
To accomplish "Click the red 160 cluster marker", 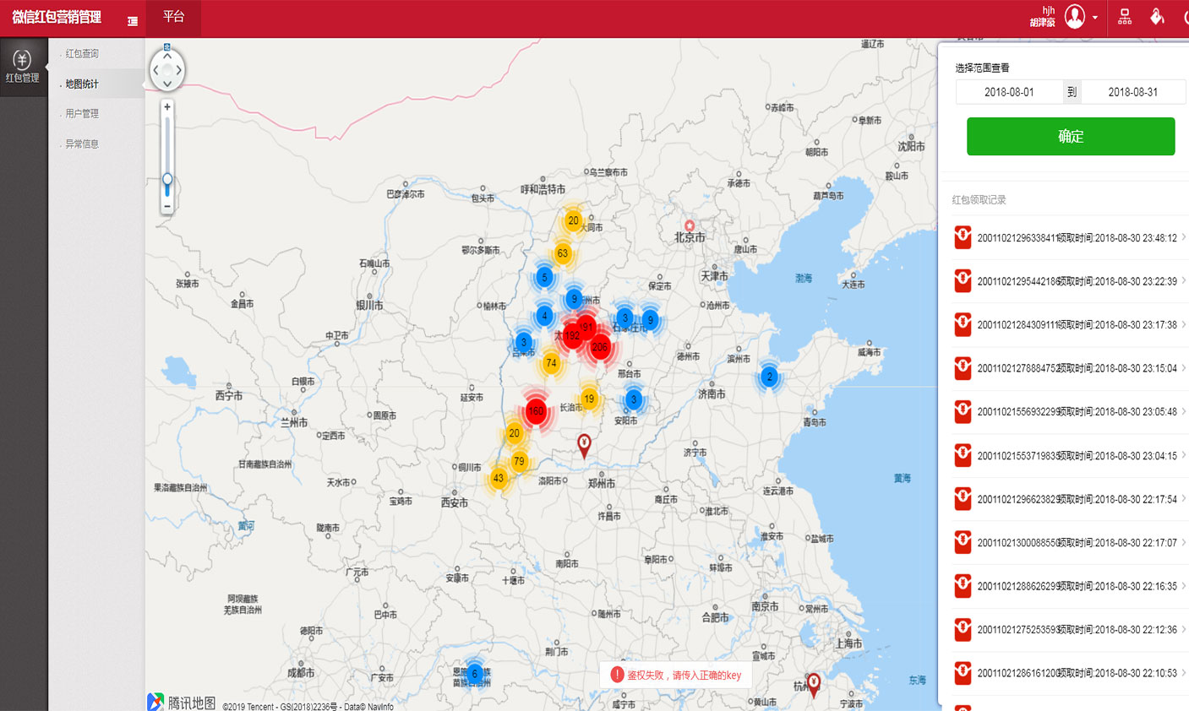I will coord(535,411).
